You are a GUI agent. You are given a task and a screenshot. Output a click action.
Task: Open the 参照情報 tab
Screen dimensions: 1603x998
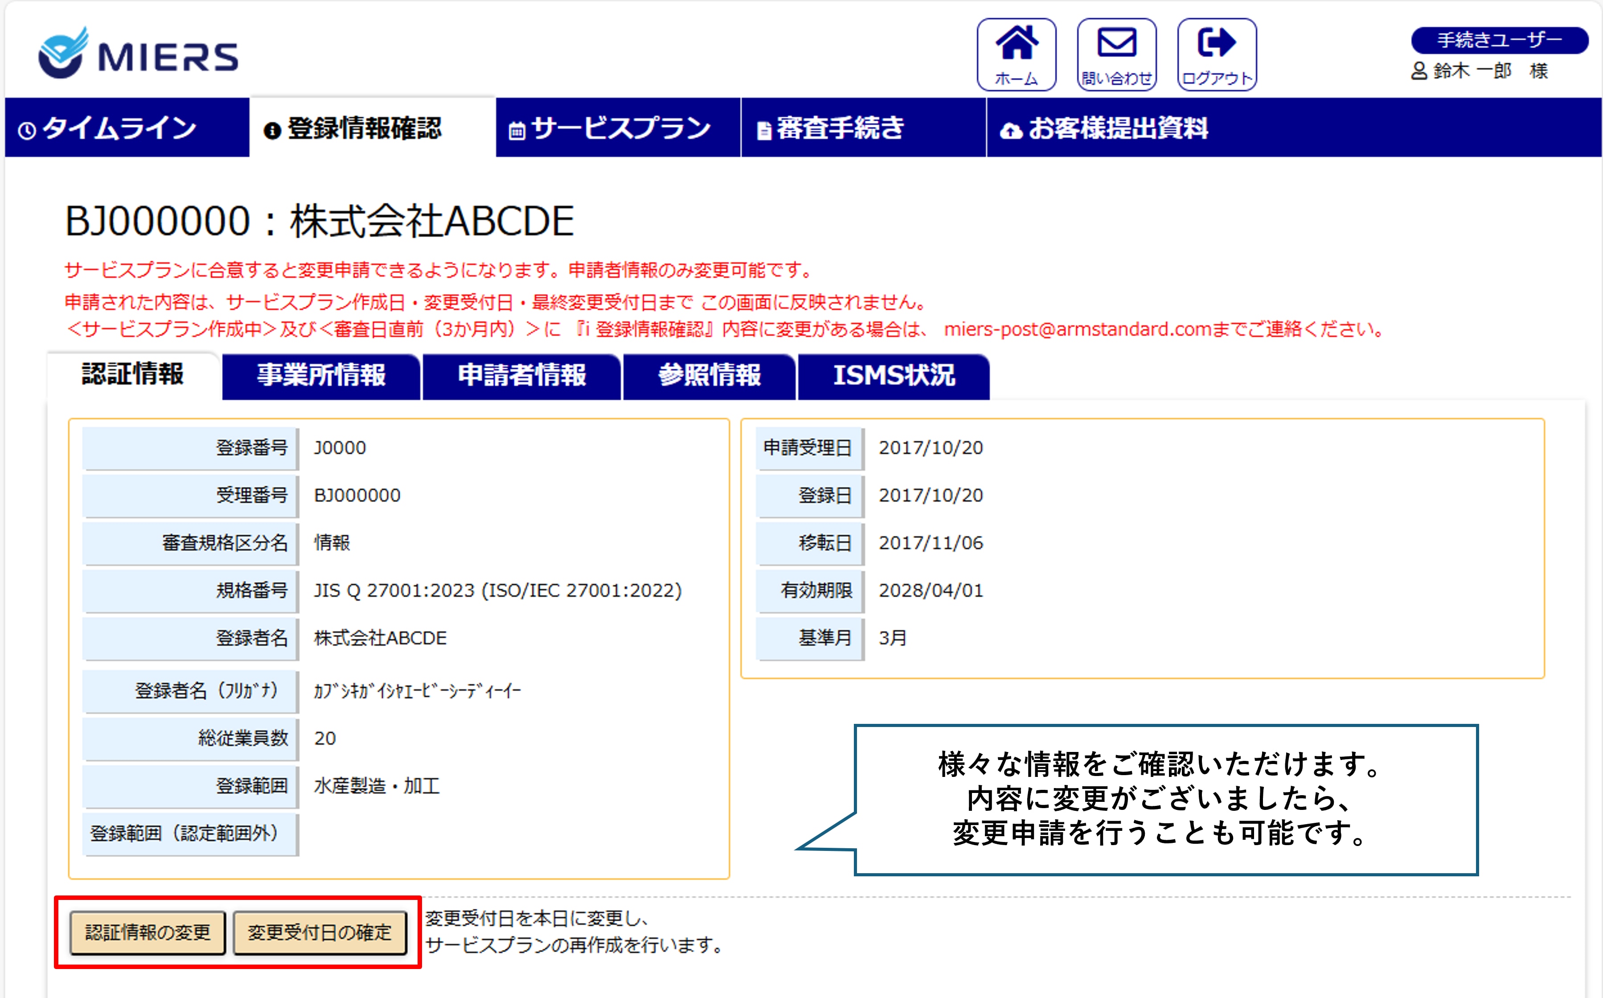click(x=709, y=376)
